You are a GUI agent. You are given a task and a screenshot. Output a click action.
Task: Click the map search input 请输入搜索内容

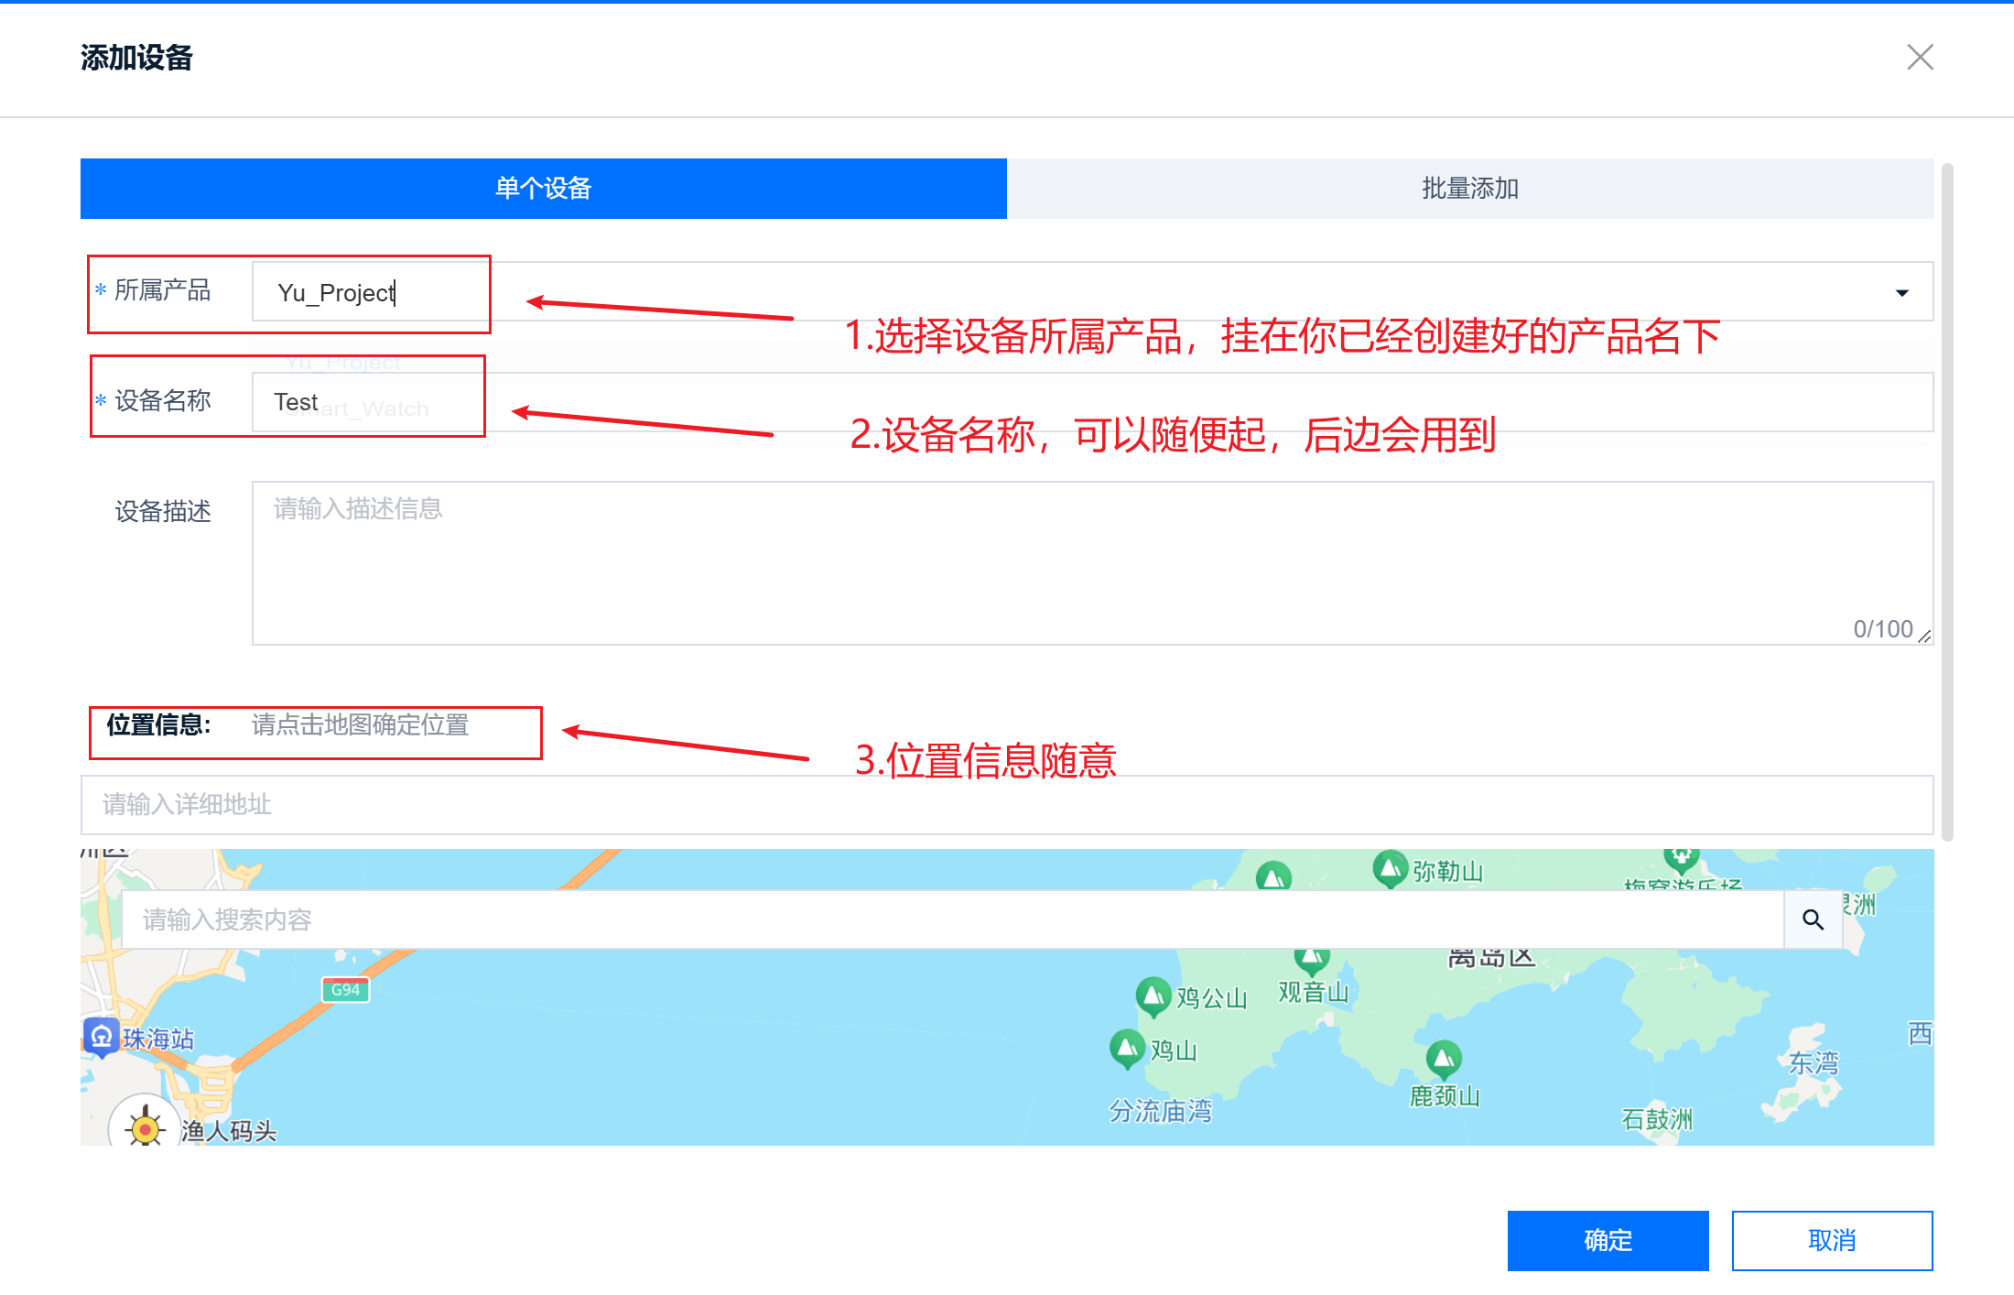953,920
